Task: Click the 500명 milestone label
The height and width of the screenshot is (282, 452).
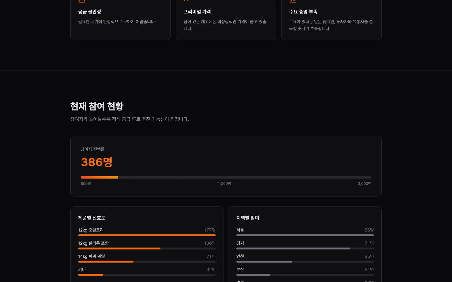Action: click(x=86, y=184)
